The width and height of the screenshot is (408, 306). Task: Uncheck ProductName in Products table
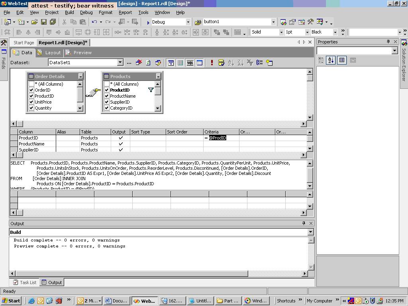tap(106, 96)
